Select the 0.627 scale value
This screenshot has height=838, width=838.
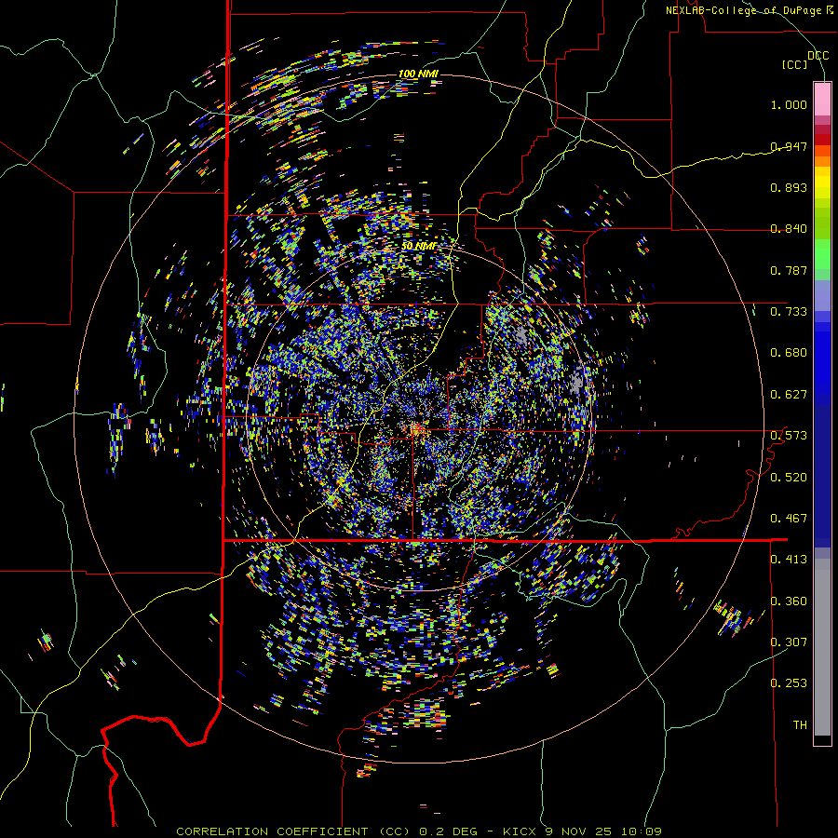[789, 395]
